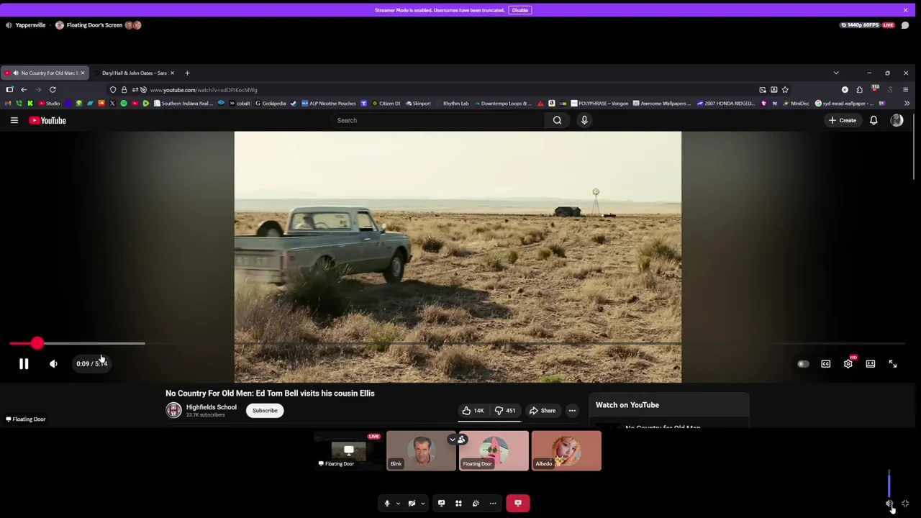Subscribe to Highfields School channel
The height and width of the screenshot is (518, 921).
pos(265,411)
